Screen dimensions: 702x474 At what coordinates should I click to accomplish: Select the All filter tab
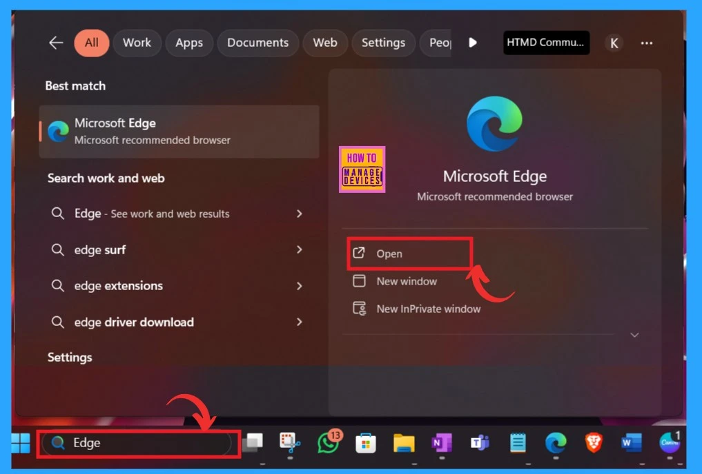[91, 43]
